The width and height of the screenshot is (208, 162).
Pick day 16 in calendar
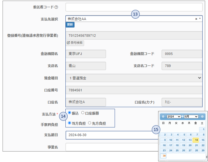point(163,145)
